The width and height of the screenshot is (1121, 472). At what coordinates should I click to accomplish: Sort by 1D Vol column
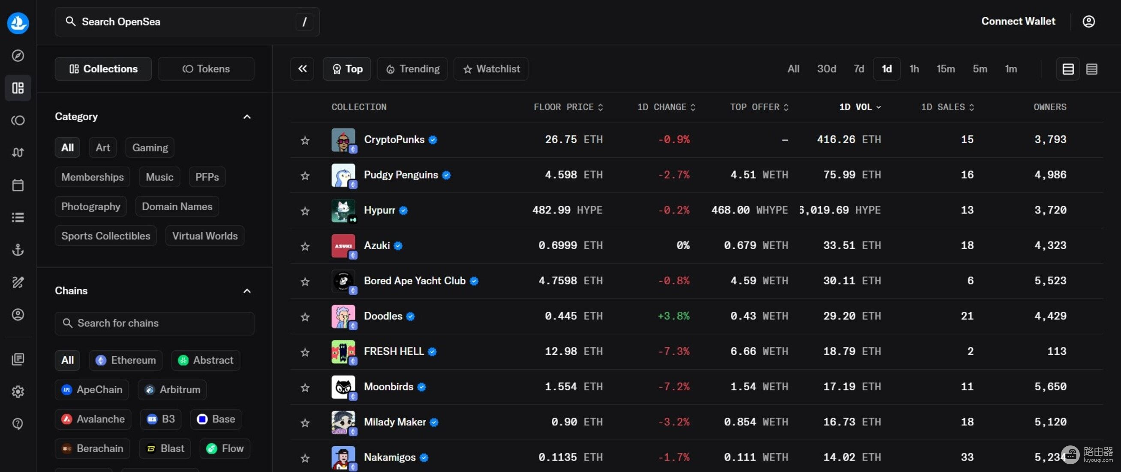tap(860, 107)
